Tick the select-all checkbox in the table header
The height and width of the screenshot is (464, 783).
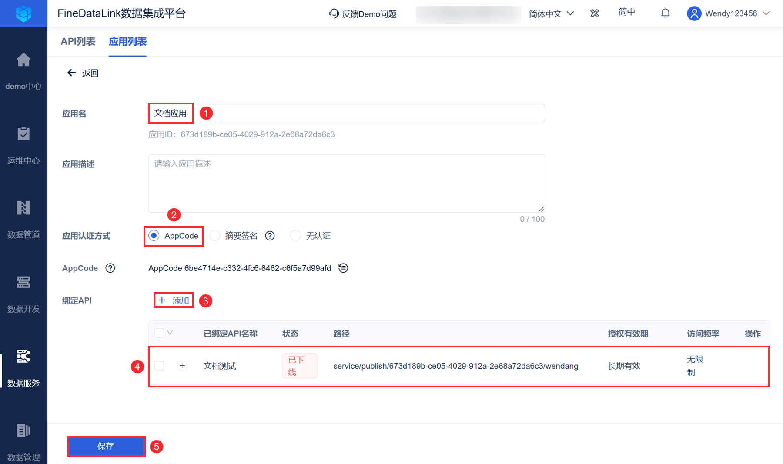[159, 333]
